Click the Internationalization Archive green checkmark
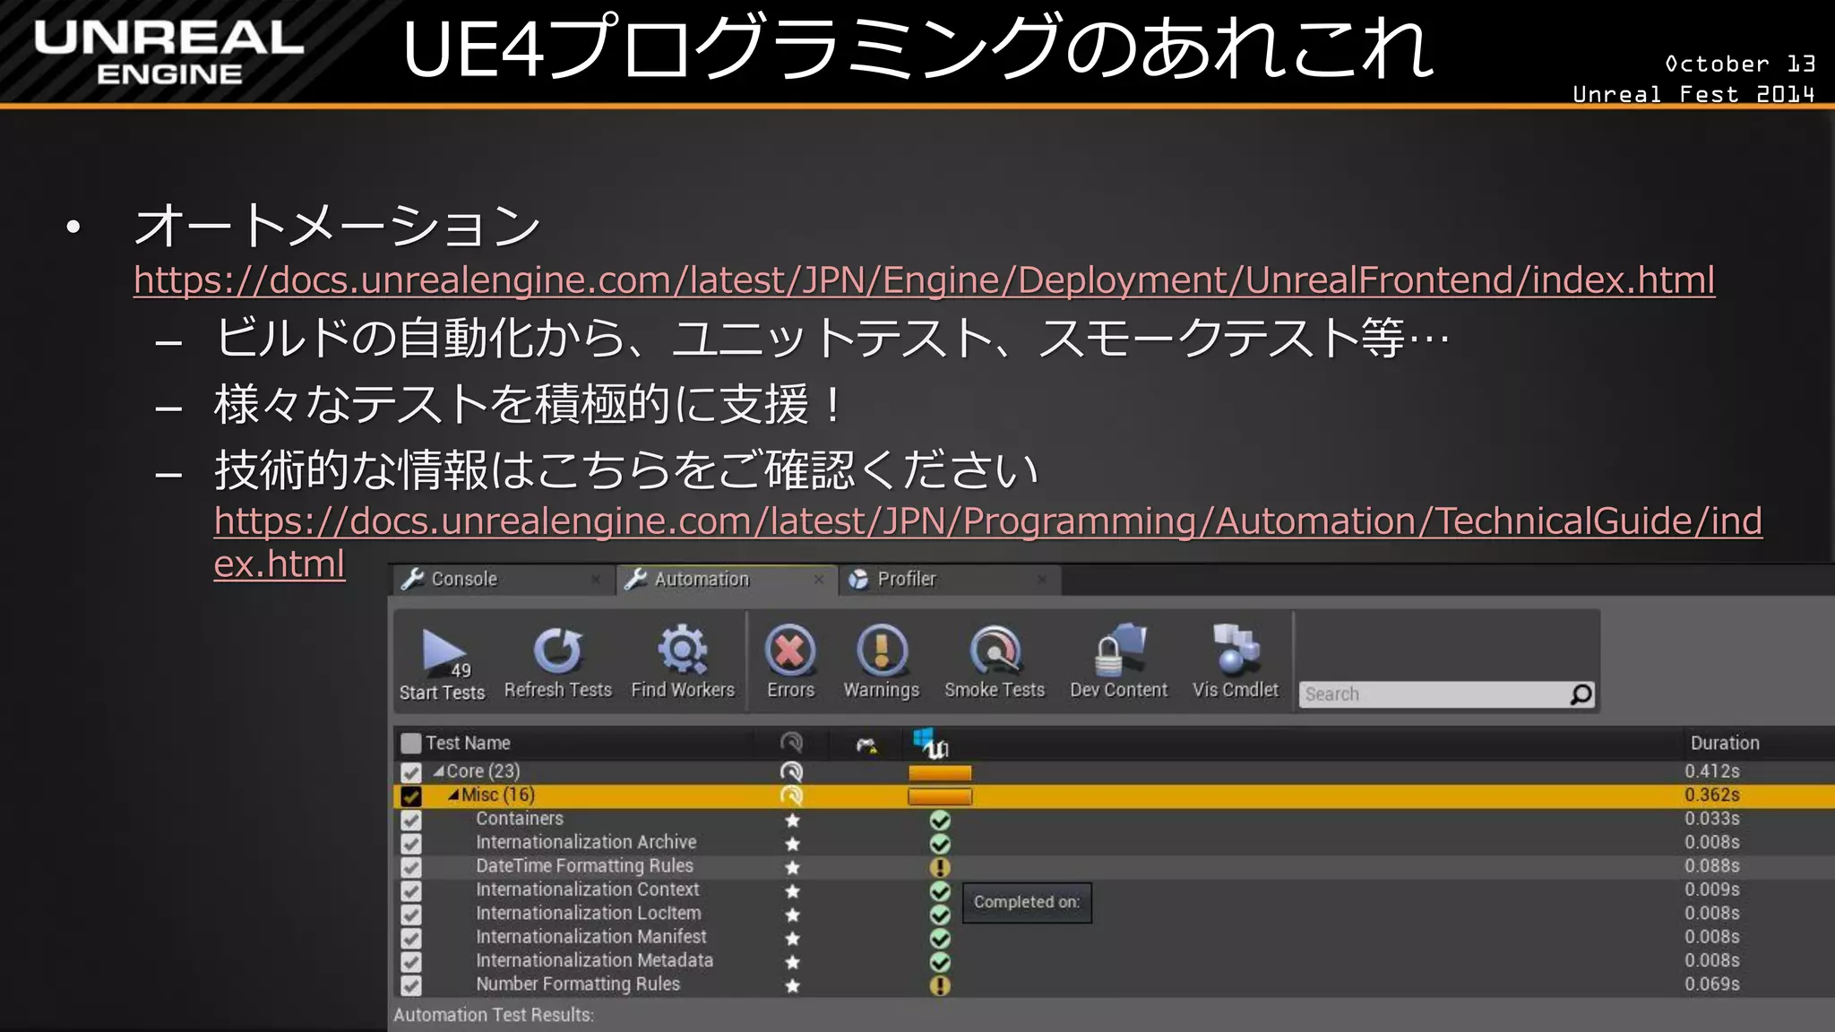Viewport: 1835px width, 1032px height. (x=940, y=843)
